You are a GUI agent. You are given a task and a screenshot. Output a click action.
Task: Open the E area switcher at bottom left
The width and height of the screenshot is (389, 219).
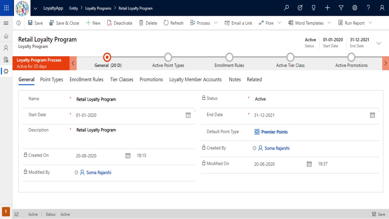tap(6, 212)
